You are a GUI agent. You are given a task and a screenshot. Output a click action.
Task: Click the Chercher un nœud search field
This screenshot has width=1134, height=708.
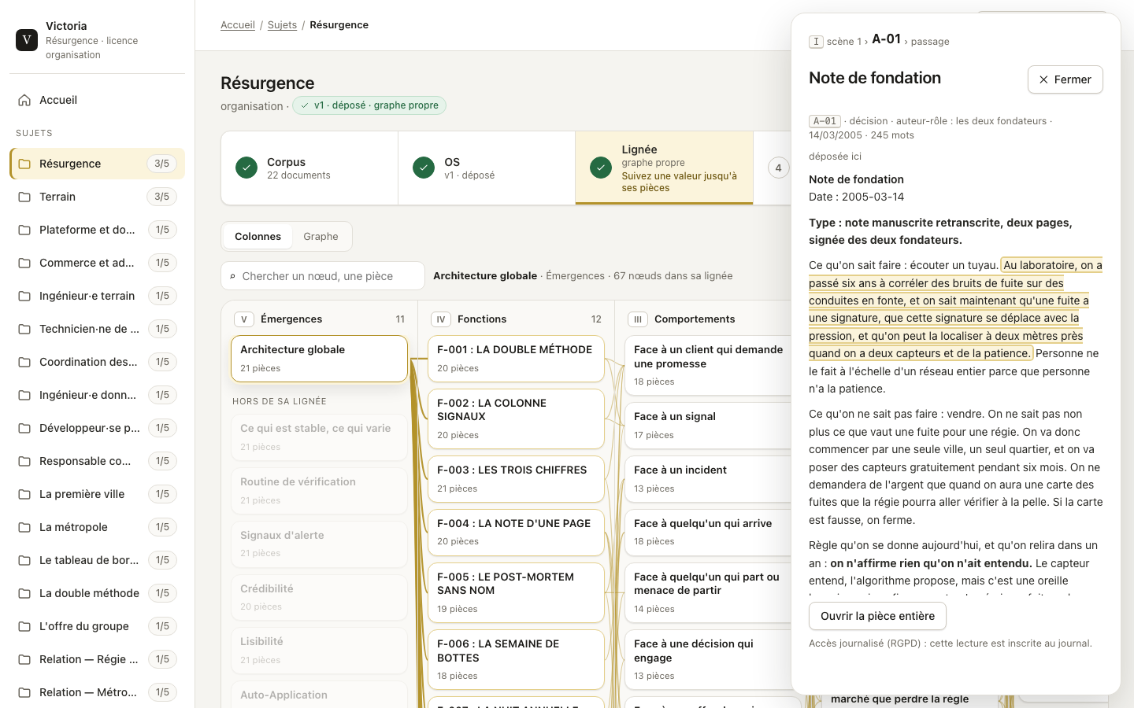pyautogui.click(x=323, y=276)
